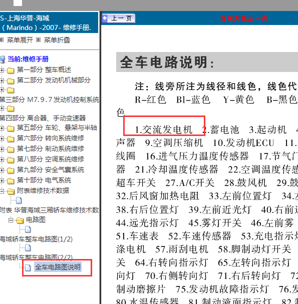Expand the 第二部分 发动机机械部分 node
The height and width of the screenshot is (304, 298).
(x=2, y=80)
